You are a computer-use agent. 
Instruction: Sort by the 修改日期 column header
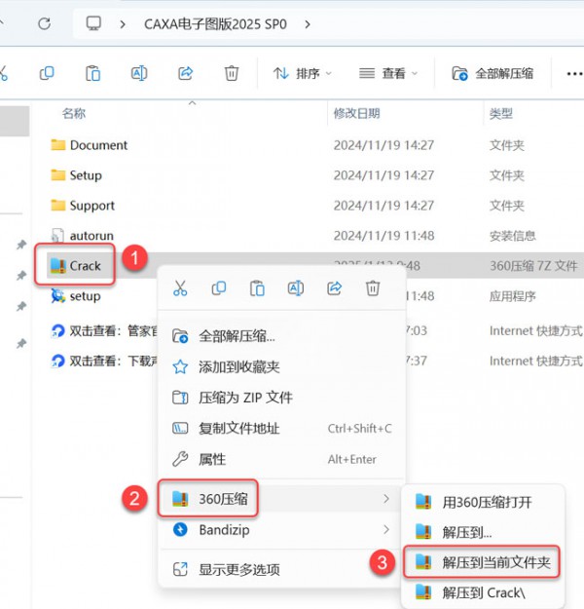356,113
